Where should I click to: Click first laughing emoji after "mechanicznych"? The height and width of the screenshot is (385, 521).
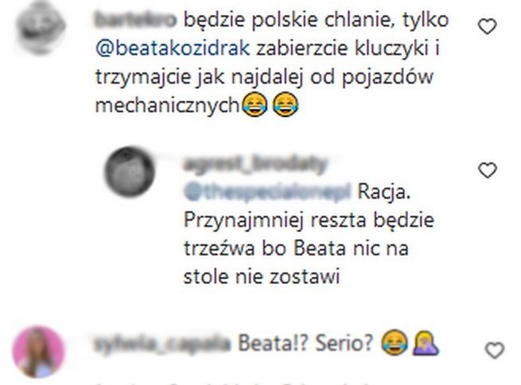point(255,105)
